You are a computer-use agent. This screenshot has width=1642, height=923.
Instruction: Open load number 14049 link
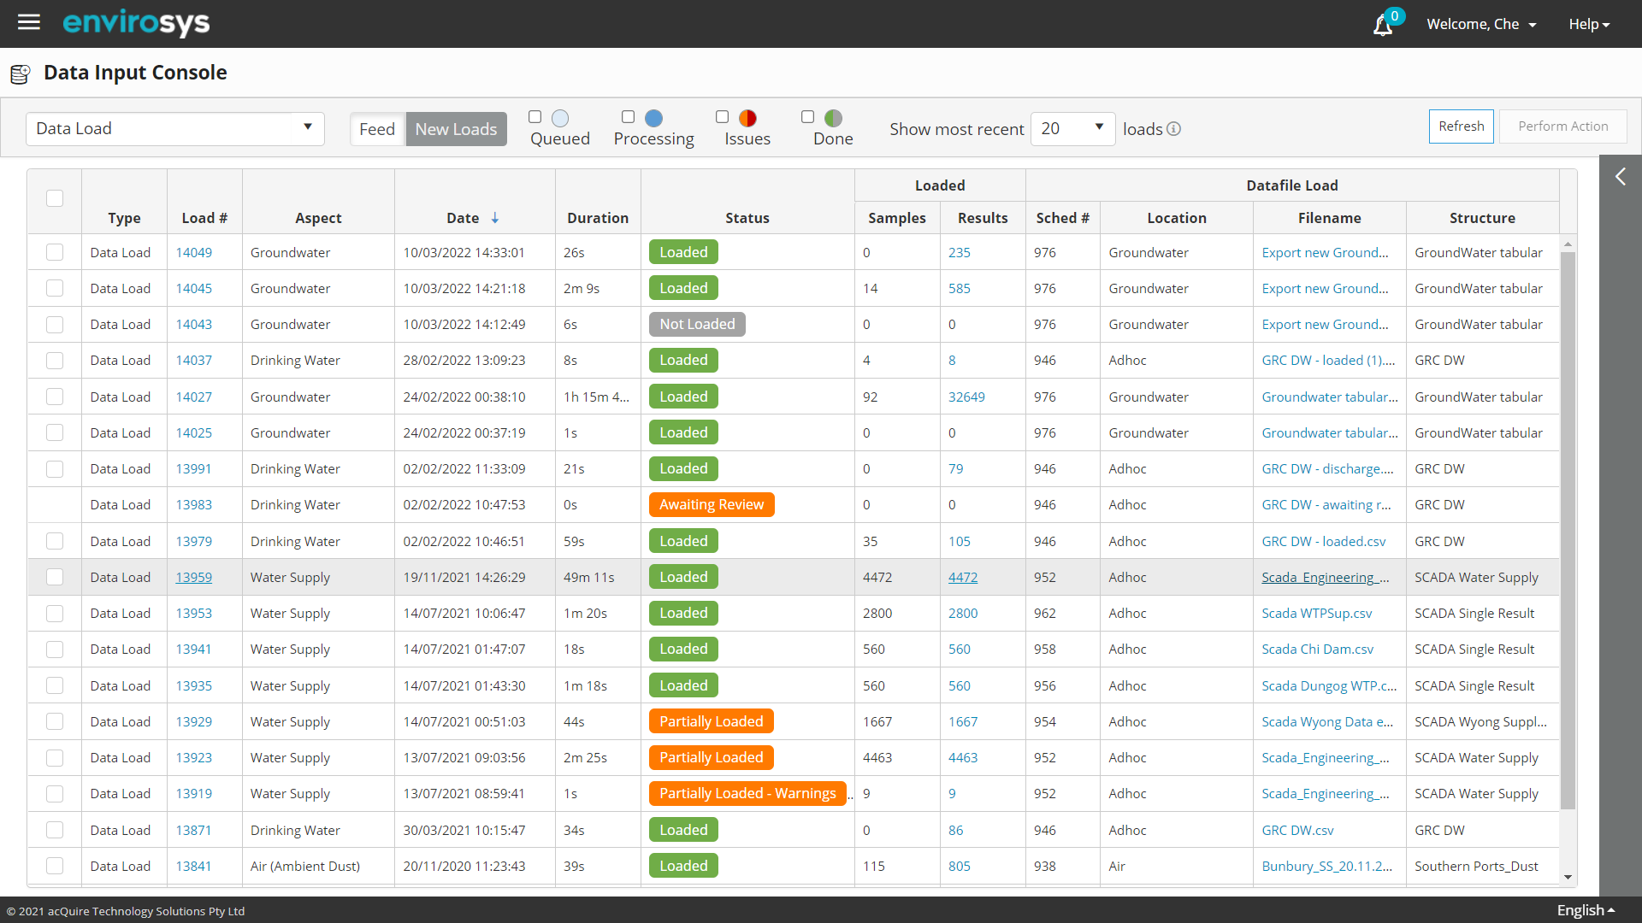click(x=194, y=253)
